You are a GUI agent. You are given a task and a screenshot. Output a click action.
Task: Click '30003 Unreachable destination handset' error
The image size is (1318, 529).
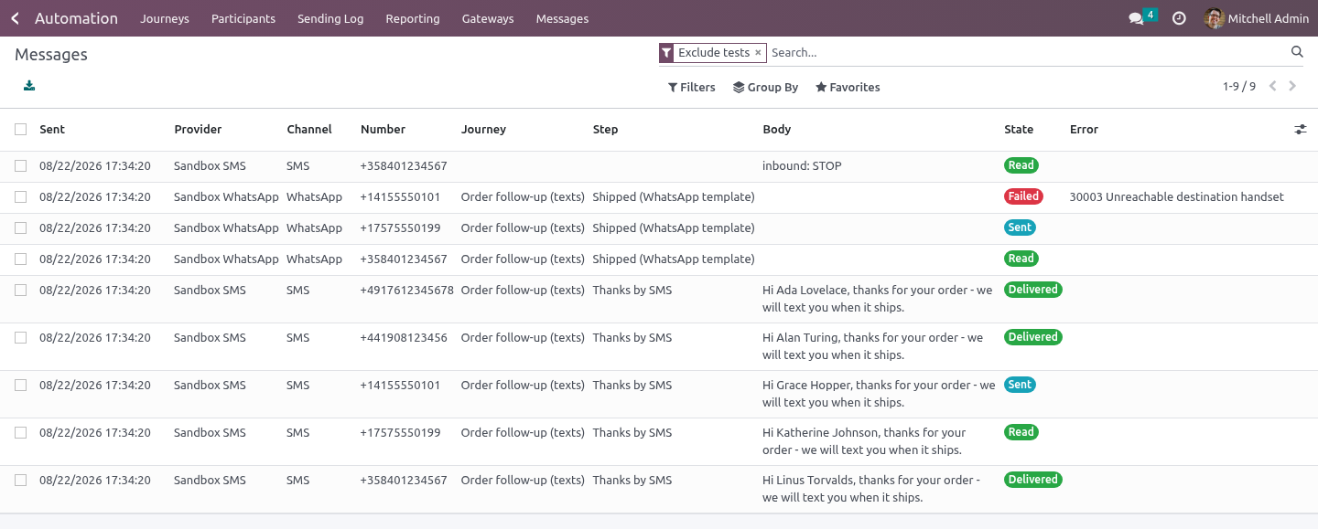pos(1176,197)
